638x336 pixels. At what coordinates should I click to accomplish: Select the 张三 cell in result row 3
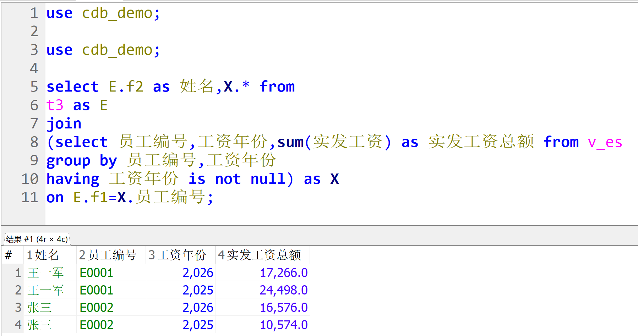39,307
